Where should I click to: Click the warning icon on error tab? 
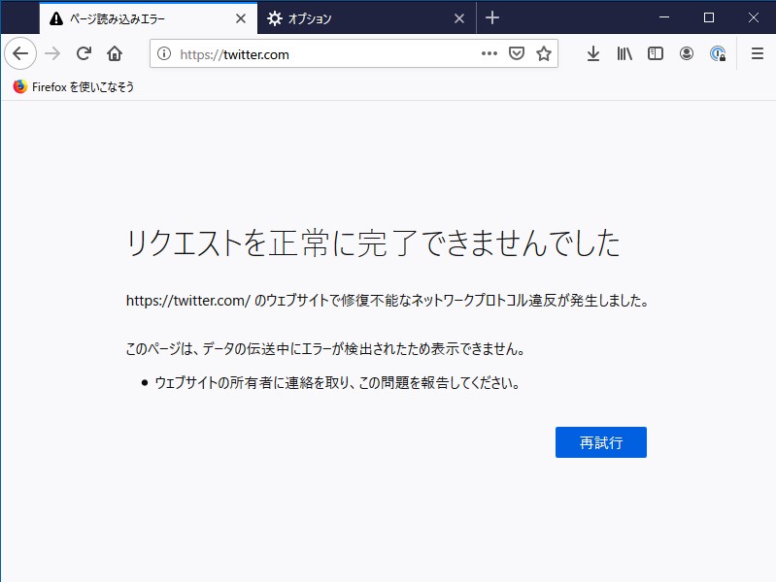click(56, 18)
